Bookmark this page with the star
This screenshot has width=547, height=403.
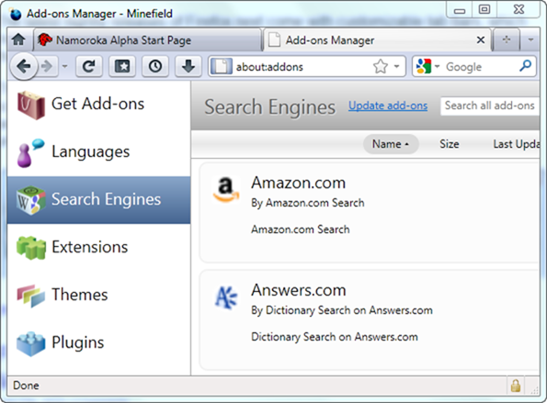381,66
